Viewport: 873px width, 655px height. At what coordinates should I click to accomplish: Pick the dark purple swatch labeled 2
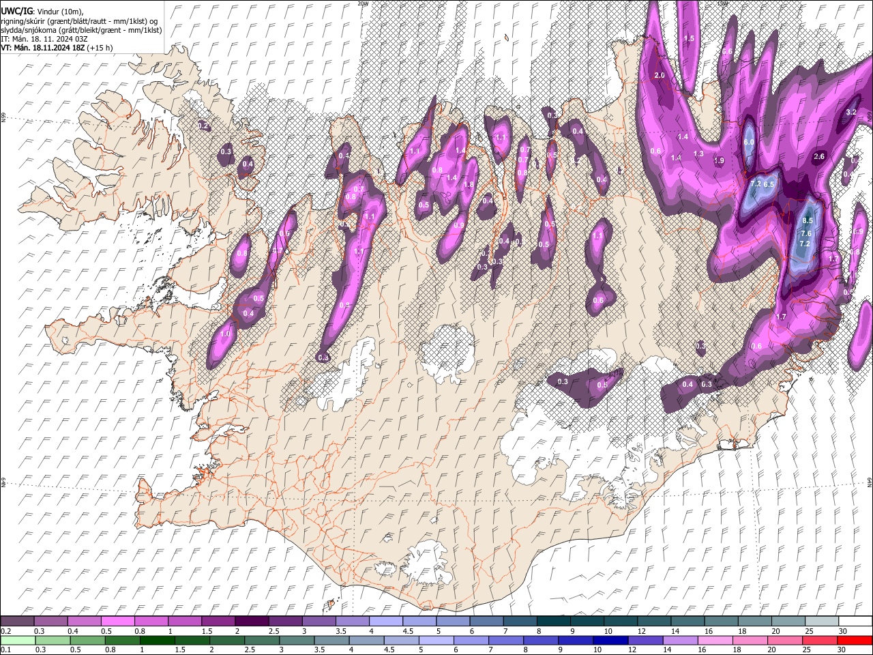252,622
